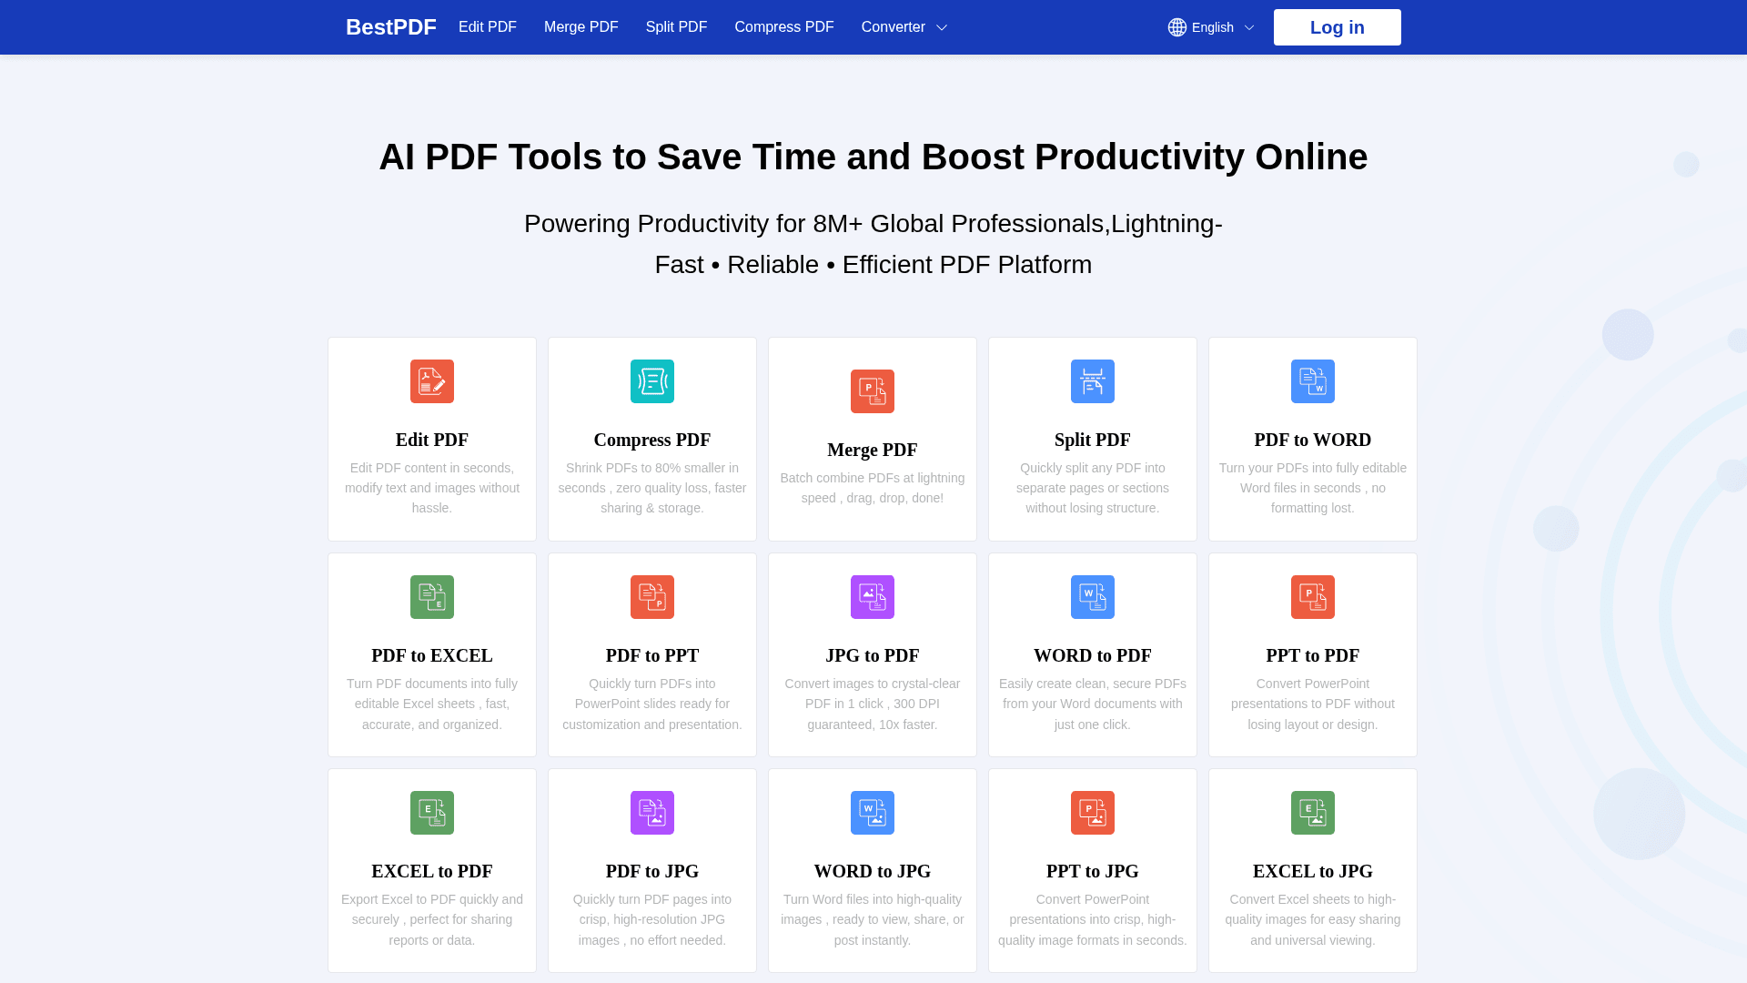Open the Merge PDF tool icon
The height and width of the screenshot is (983, 1747).
[x=872, y=391]
